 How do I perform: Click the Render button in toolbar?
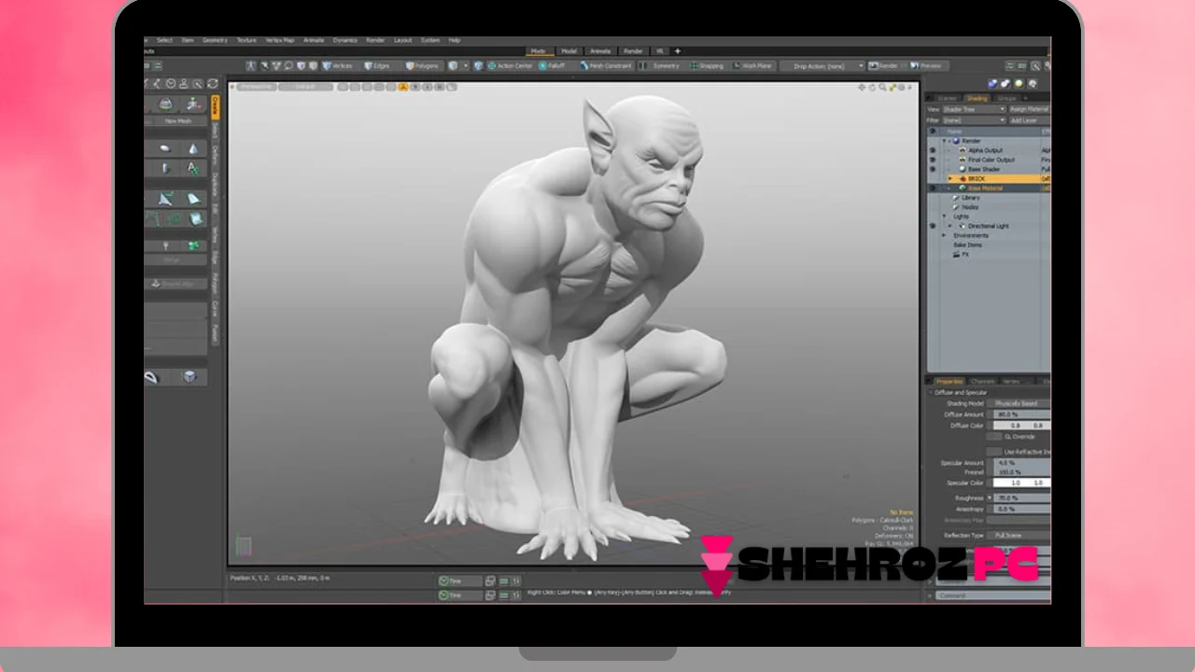pos(883,66)
